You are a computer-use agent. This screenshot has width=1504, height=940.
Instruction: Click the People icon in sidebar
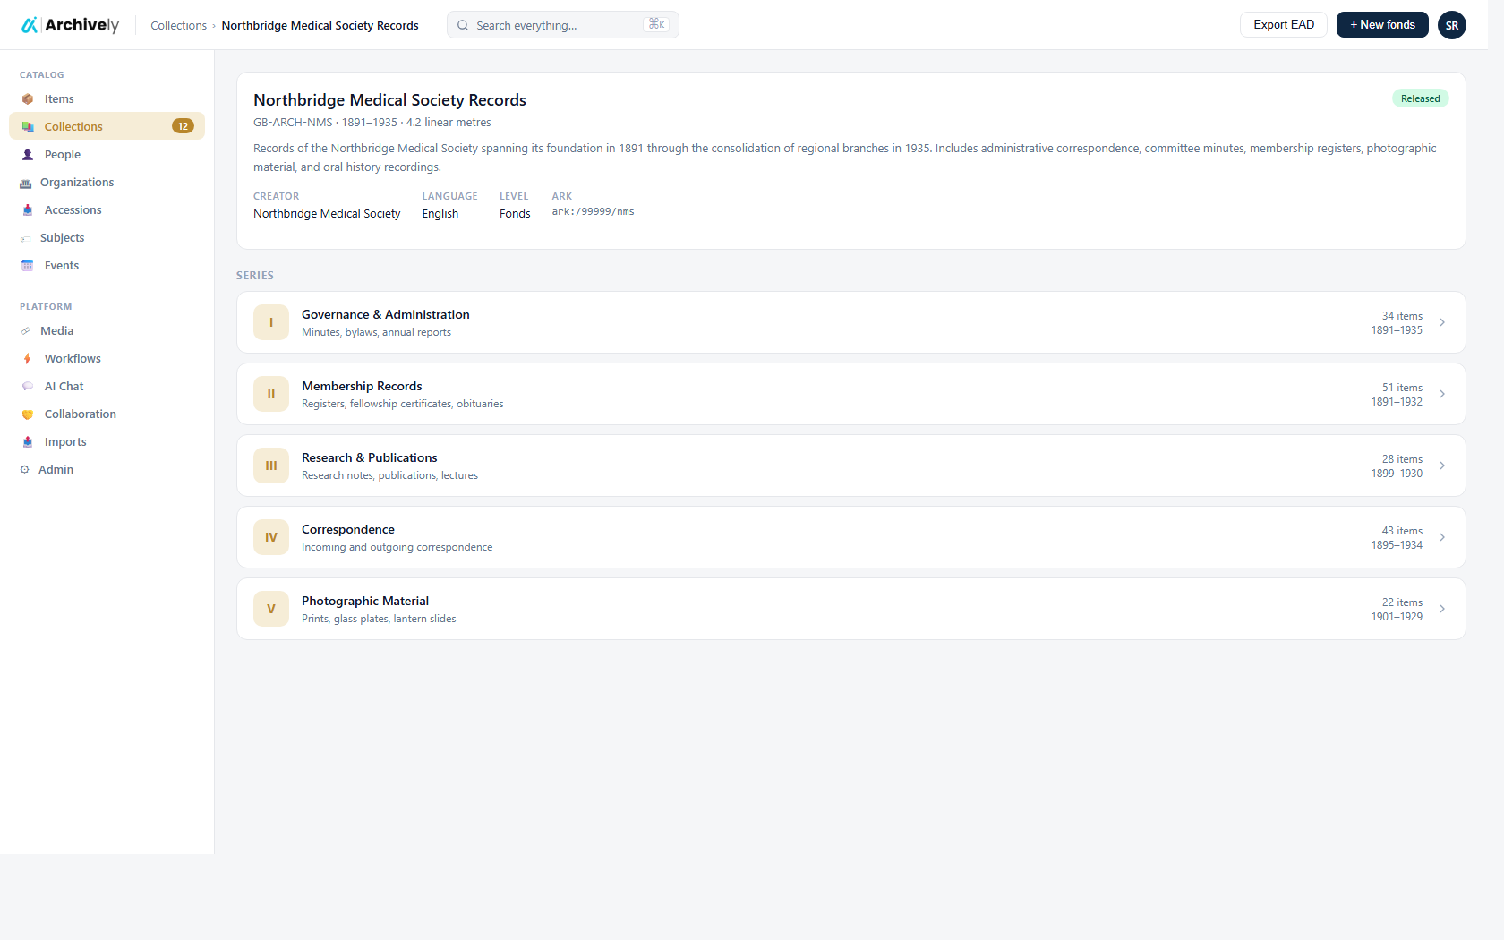(x=28, y=155)
